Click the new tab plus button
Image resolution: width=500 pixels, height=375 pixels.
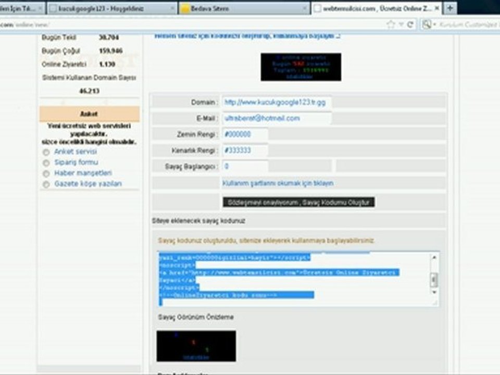[450, 8]
